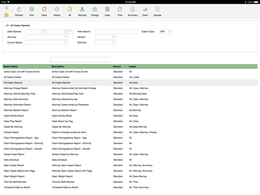Sort by the Report Name column header
The height and width of the screenshot is (195, 260).
(10, 66)
